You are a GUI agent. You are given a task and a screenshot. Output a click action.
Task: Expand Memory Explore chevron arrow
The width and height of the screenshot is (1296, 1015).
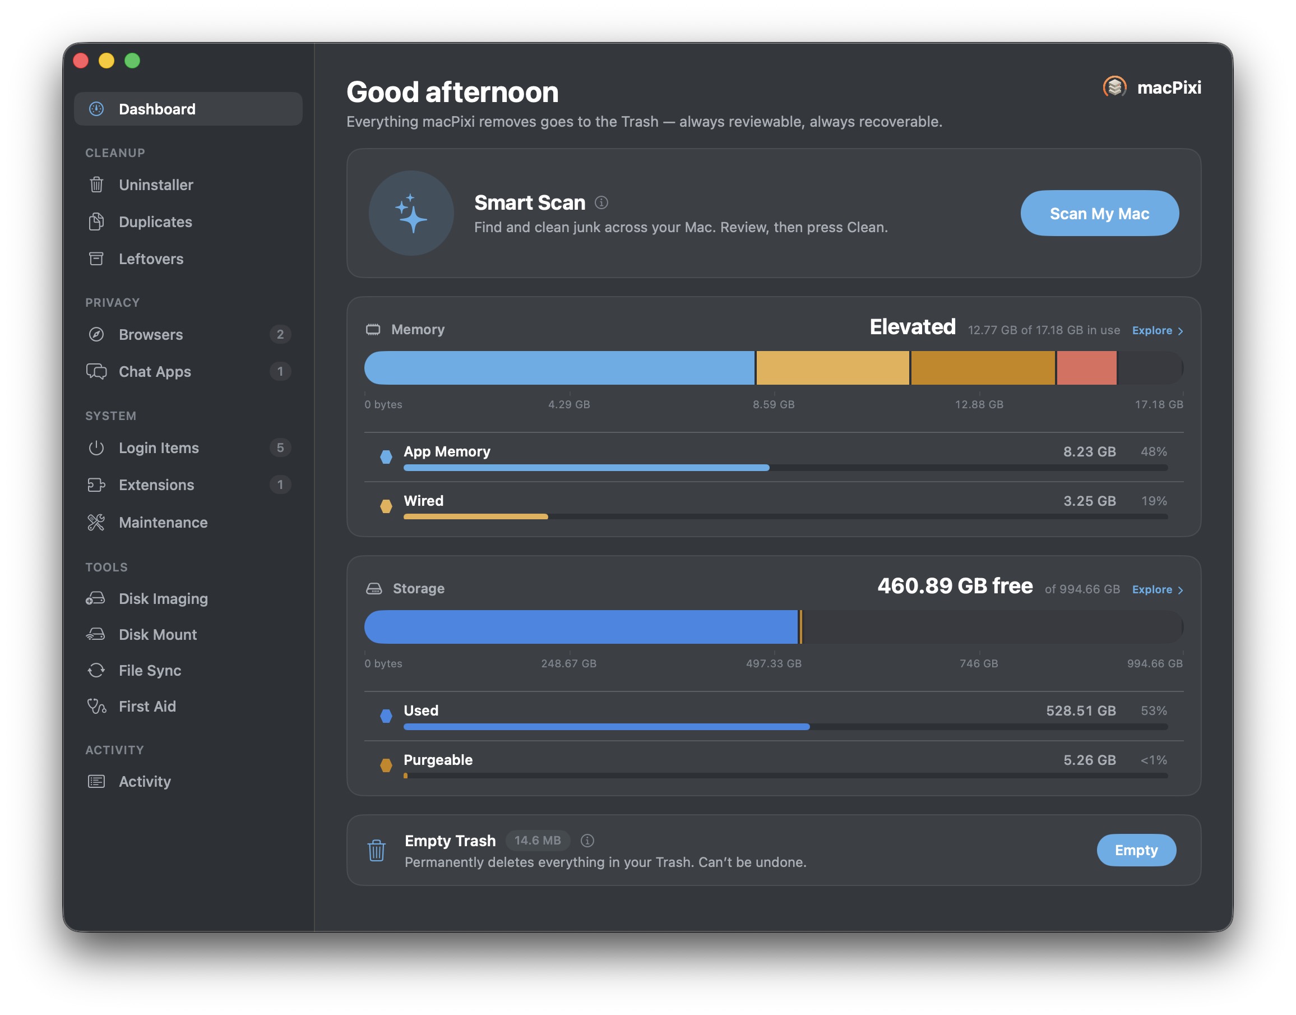coord(1180,331)
